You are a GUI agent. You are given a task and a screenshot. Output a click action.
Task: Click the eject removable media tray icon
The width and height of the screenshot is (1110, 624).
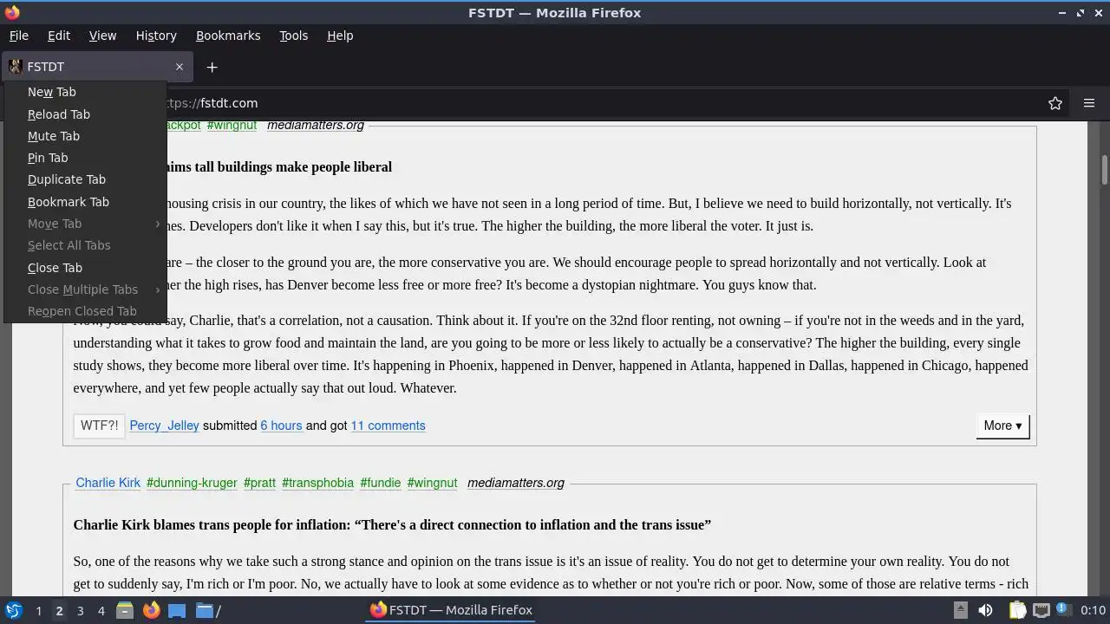[x=960, y=610]
